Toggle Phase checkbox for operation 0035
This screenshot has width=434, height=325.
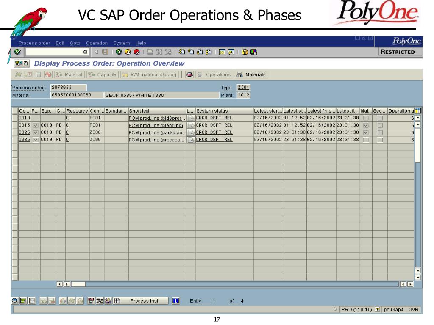point(36,140)
